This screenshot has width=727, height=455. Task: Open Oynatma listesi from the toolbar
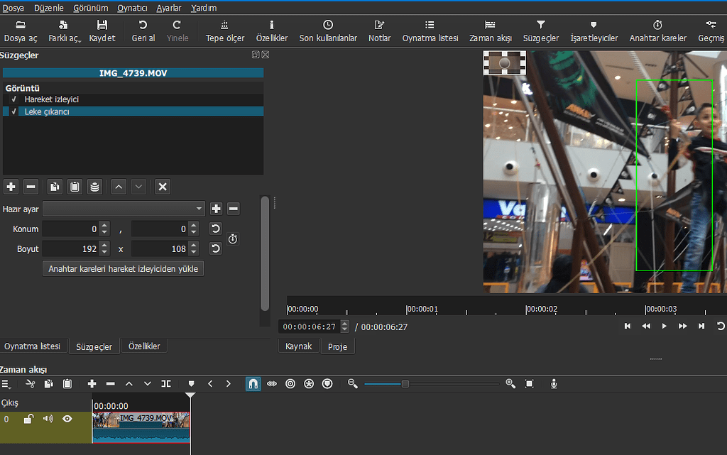coord(430,31)
